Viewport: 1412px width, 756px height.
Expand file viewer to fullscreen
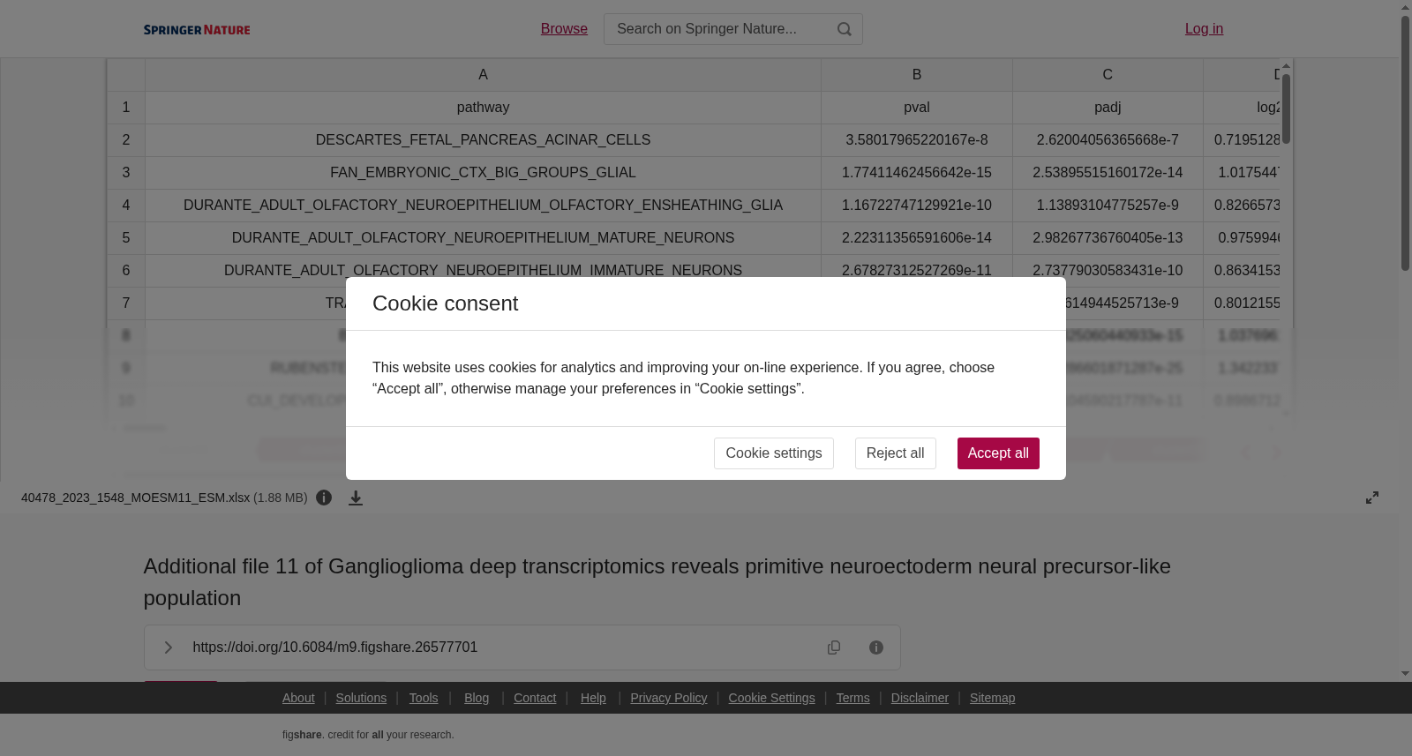pyautogui.click(x=1372, y=498)
